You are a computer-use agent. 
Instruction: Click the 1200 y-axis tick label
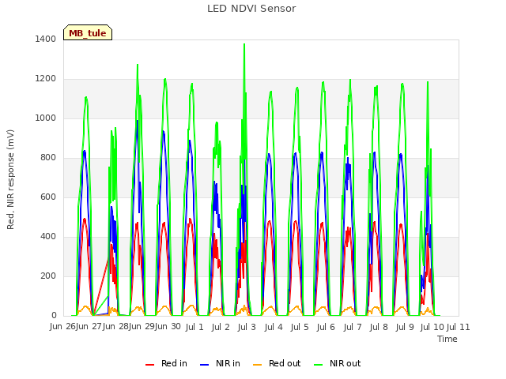(x=46, y=79)
